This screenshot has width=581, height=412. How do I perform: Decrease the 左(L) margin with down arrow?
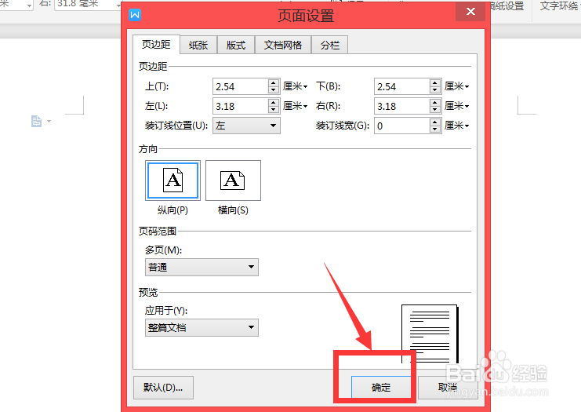(274, 110)
